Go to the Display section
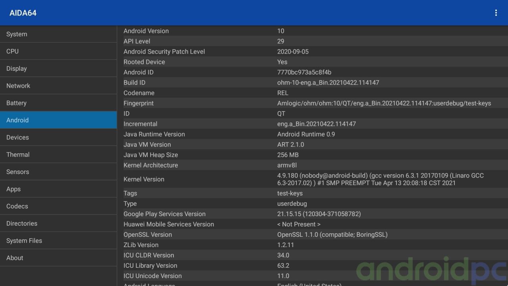508x286 pixels. (x=58, y=68)
